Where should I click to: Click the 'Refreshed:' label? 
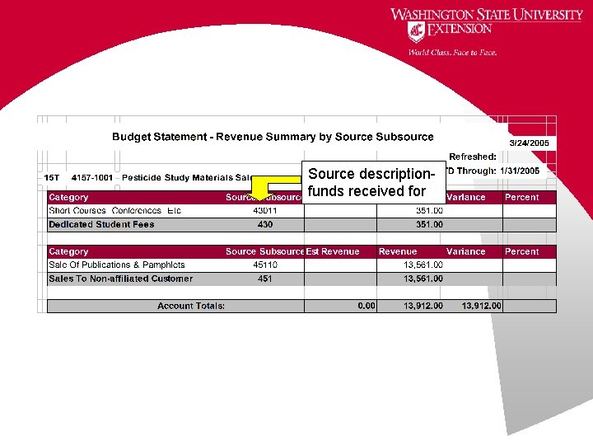(x=473, y=157)
